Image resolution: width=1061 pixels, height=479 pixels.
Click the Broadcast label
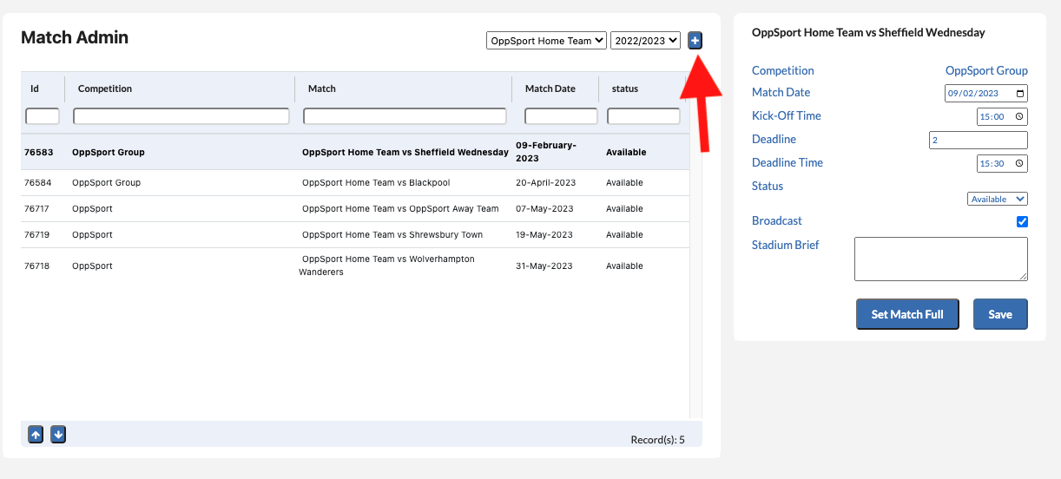[x=777, y=221]
